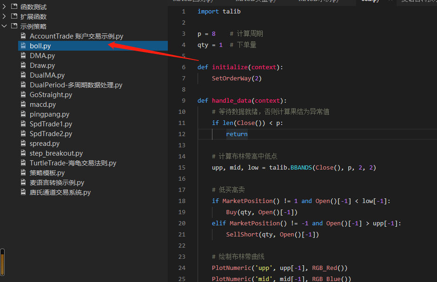Select the 麦语言转换示例.py file icon

(x=23, y=182)
